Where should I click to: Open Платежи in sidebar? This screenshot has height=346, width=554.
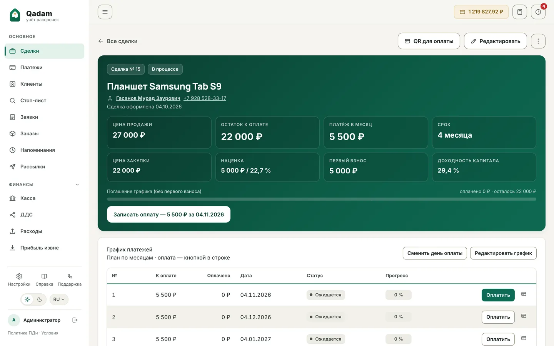[44, 68]
